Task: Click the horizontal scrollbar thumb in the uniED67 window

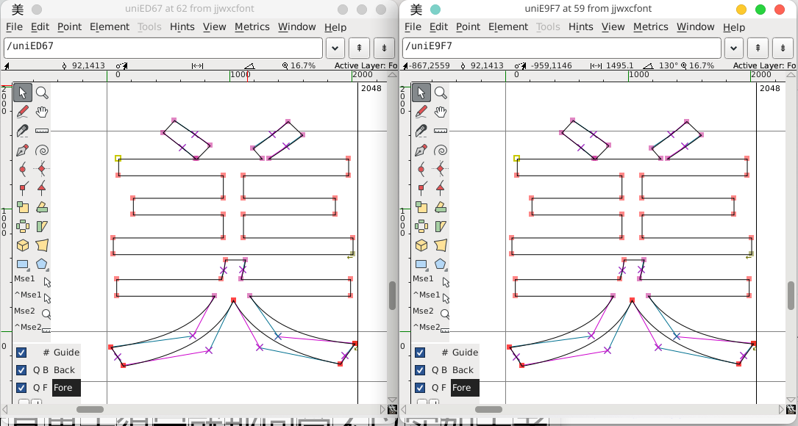Action: [x=90, y=409]
